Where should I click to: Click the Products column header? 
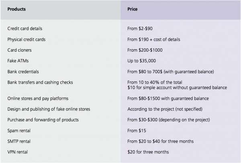(16, 9)
